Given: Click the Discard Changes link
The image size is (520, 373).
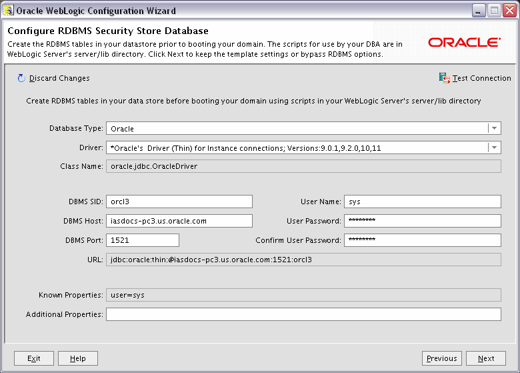Looking at the screenshot, I should (x=59, y=78).
